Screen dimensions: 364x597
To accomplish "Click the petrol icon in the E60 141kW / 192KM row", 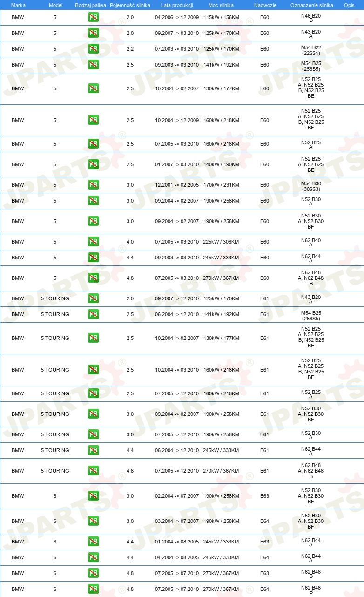I will tap(93, 65).
